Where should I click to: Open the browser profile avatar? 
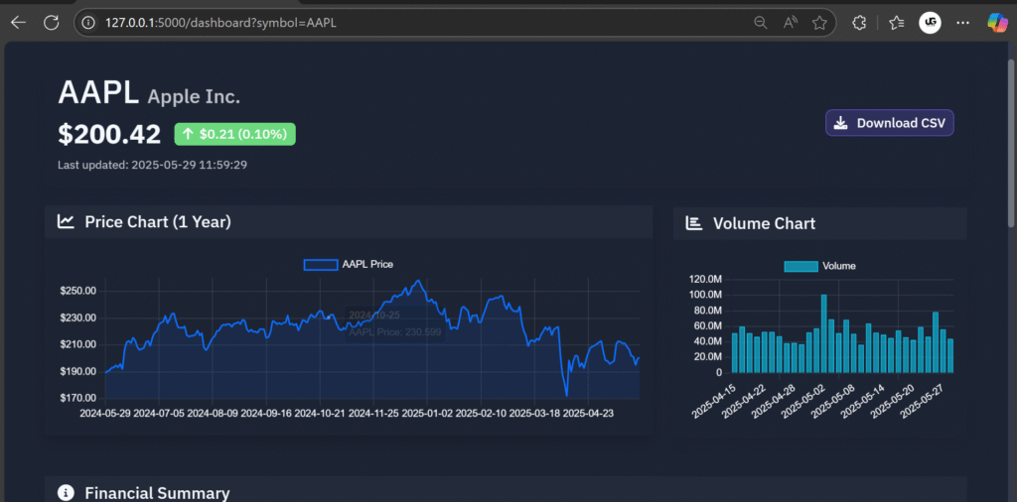click(930, 23)
